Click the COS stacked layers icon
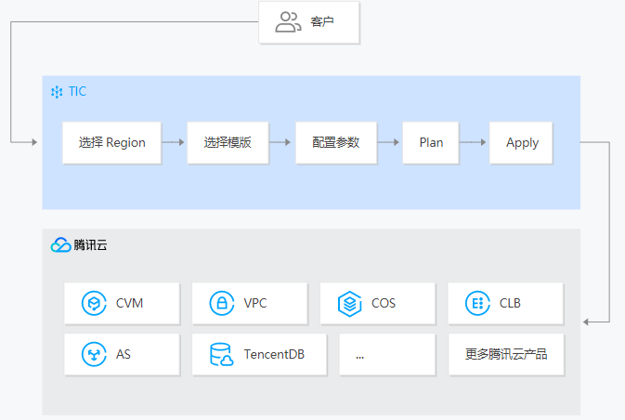Screen dimensions: 625x420 [349, 304]
